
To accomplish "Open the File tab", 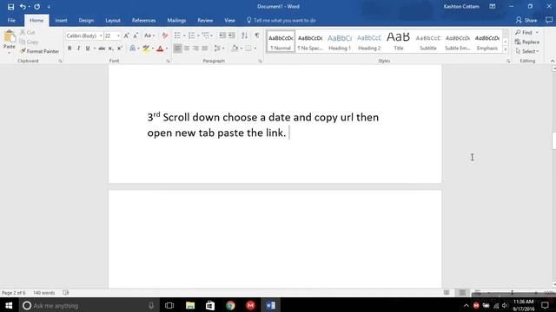I will tap(11, 21).
